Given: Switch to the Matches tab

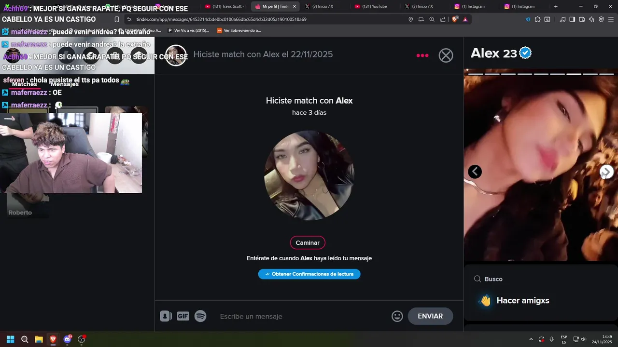Looking at the screenshot, I should pos(24,84).
